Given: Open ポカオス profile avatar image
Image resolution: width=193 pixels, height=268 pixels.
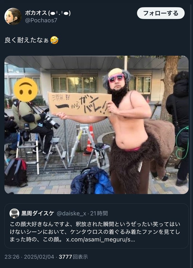Looking at the screenshot, I should [x=13, y=16].
